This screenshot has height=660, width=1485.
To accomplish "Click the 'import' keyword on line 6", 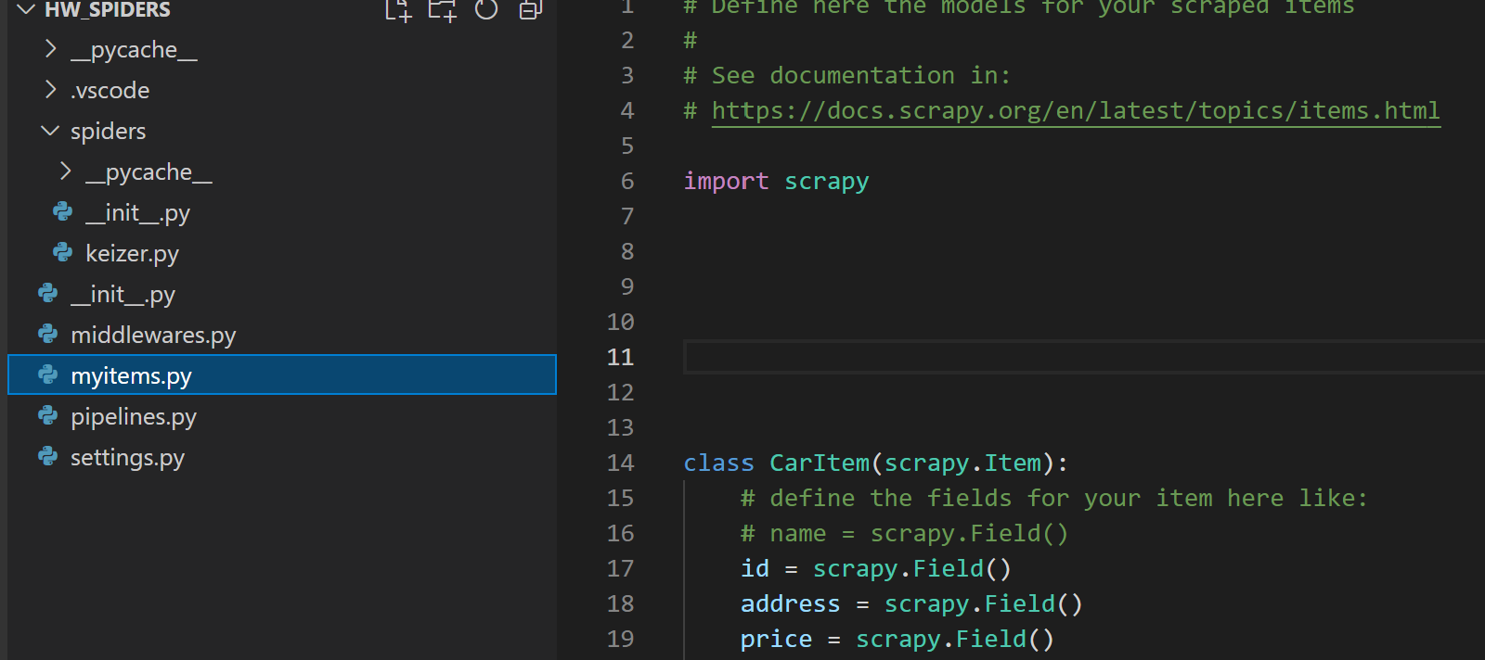I will [x=726, y=181].
